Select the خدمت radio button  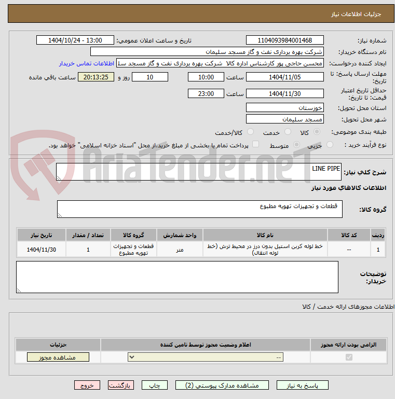point(288,132)
